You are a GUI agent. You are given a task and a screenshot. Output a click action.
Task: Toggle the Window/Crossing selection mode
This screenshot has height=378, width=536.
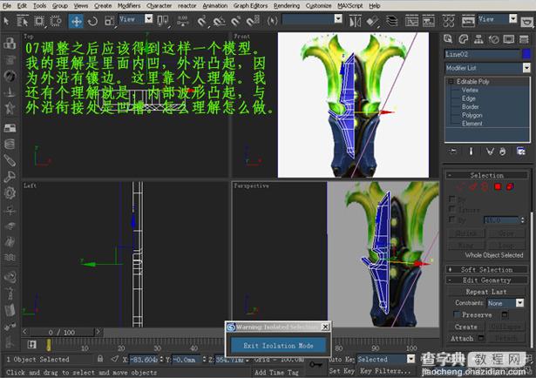(56, 21)
